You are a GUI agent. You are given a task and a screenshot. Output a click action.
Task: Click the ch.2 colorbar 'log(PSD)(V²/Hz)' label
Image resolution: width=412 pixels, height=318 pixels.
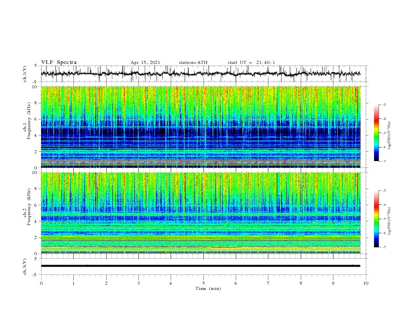389,221
